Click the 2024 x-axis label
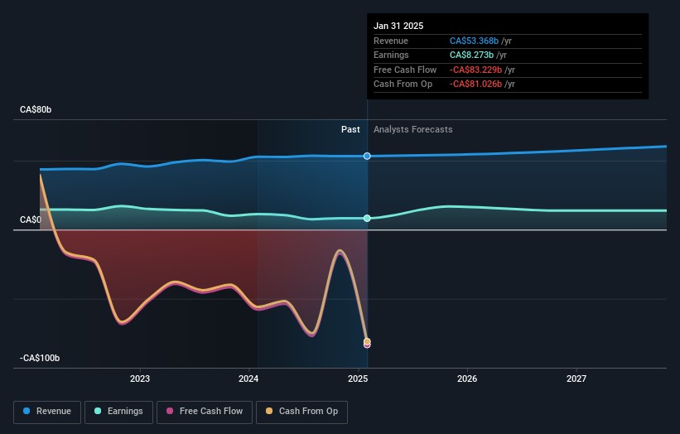 pyautogui.click(x=248, y=379)
